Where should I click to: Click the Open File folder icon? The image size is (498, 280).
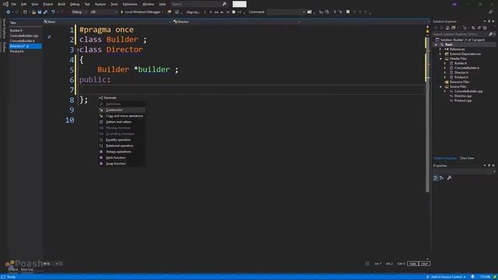[33, 12]
